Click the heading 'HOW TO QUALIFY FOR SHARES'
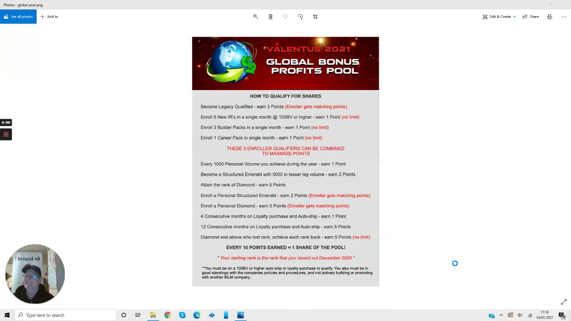Viewport: 571px width, 321px height. point(285,96)
